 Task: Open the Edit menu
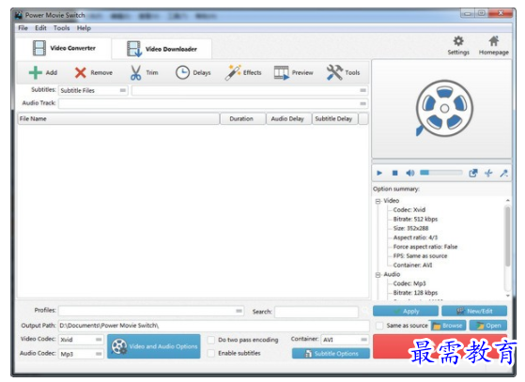click(x=40, y=28)
